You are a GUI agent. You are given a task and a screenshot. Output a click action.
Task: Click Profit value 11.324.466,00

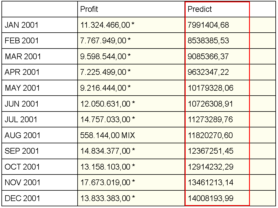click(x=105, y=25)
